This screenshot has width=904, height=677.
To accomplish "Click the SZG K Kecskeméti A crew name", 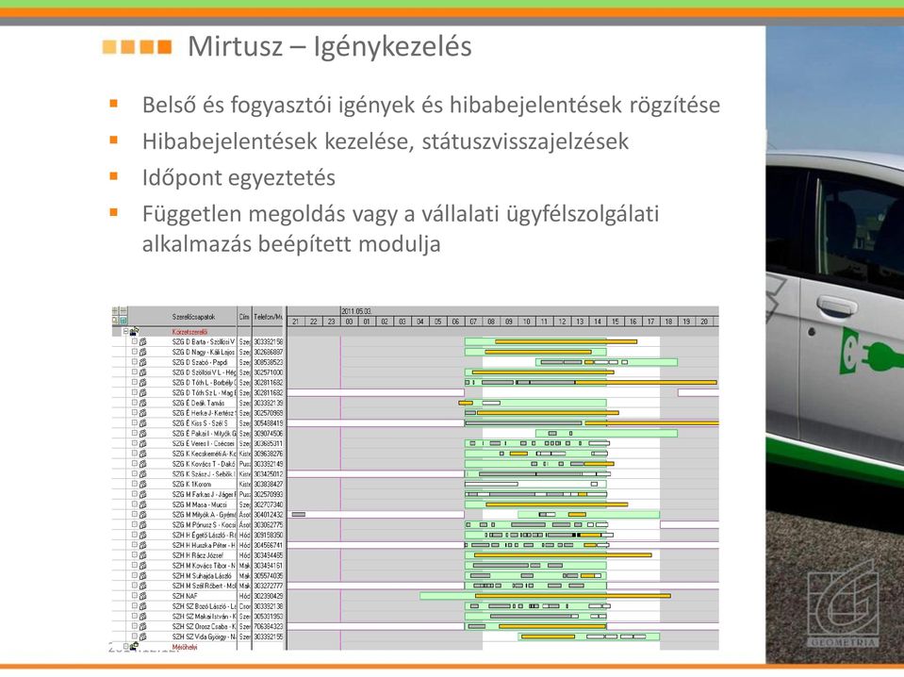I will [204, 454].
